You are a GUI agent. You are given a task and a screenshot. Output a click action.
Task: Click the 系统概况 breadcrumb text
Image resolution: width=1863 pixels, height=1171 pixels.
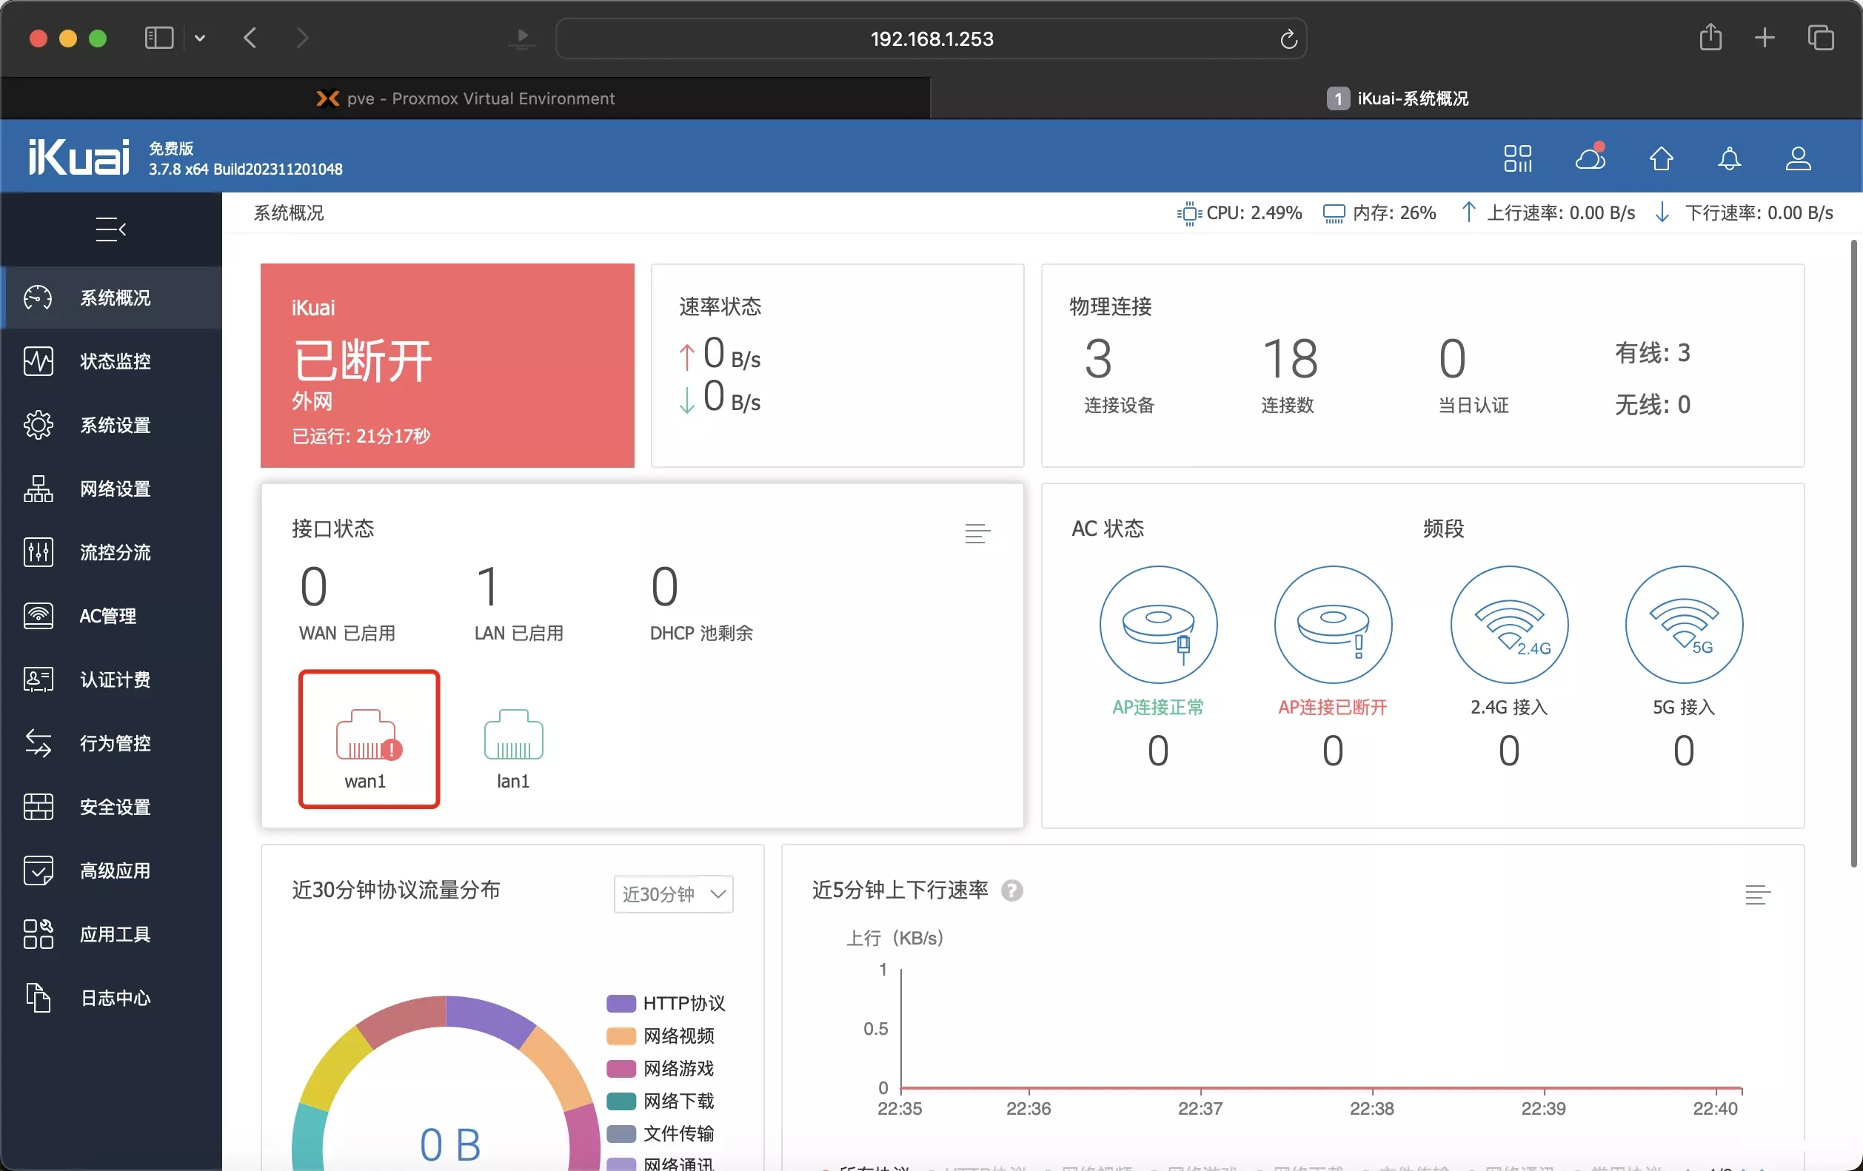289,212
